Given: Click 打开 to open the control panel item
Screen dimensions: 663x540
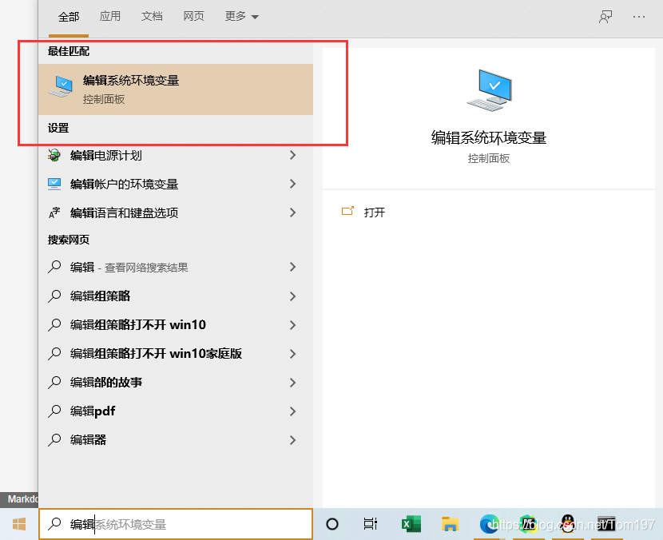Looking at the screenshot, I should pos(375,212).
